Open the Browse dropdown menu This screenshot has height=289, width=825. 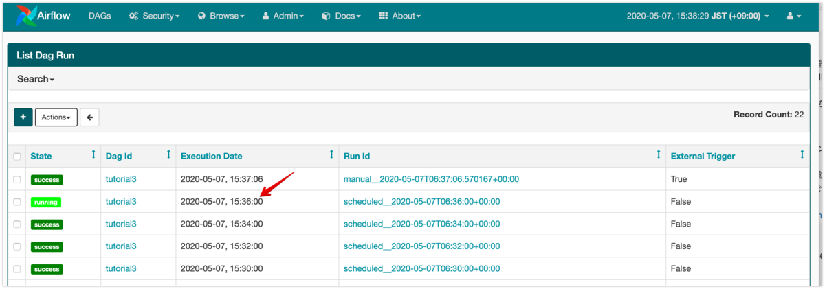click(221, 16)
